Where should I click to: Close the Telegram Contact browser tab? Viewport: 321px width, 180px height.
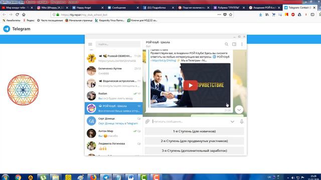coord(314,7)
